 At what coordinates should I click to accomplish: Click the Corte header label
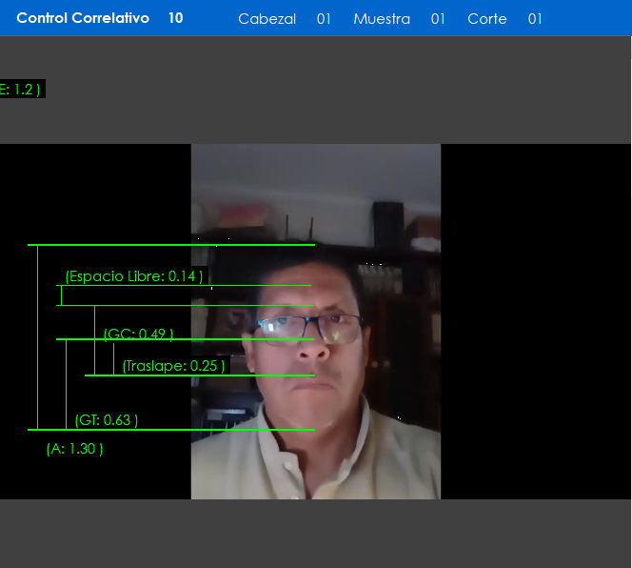(486, 19)
